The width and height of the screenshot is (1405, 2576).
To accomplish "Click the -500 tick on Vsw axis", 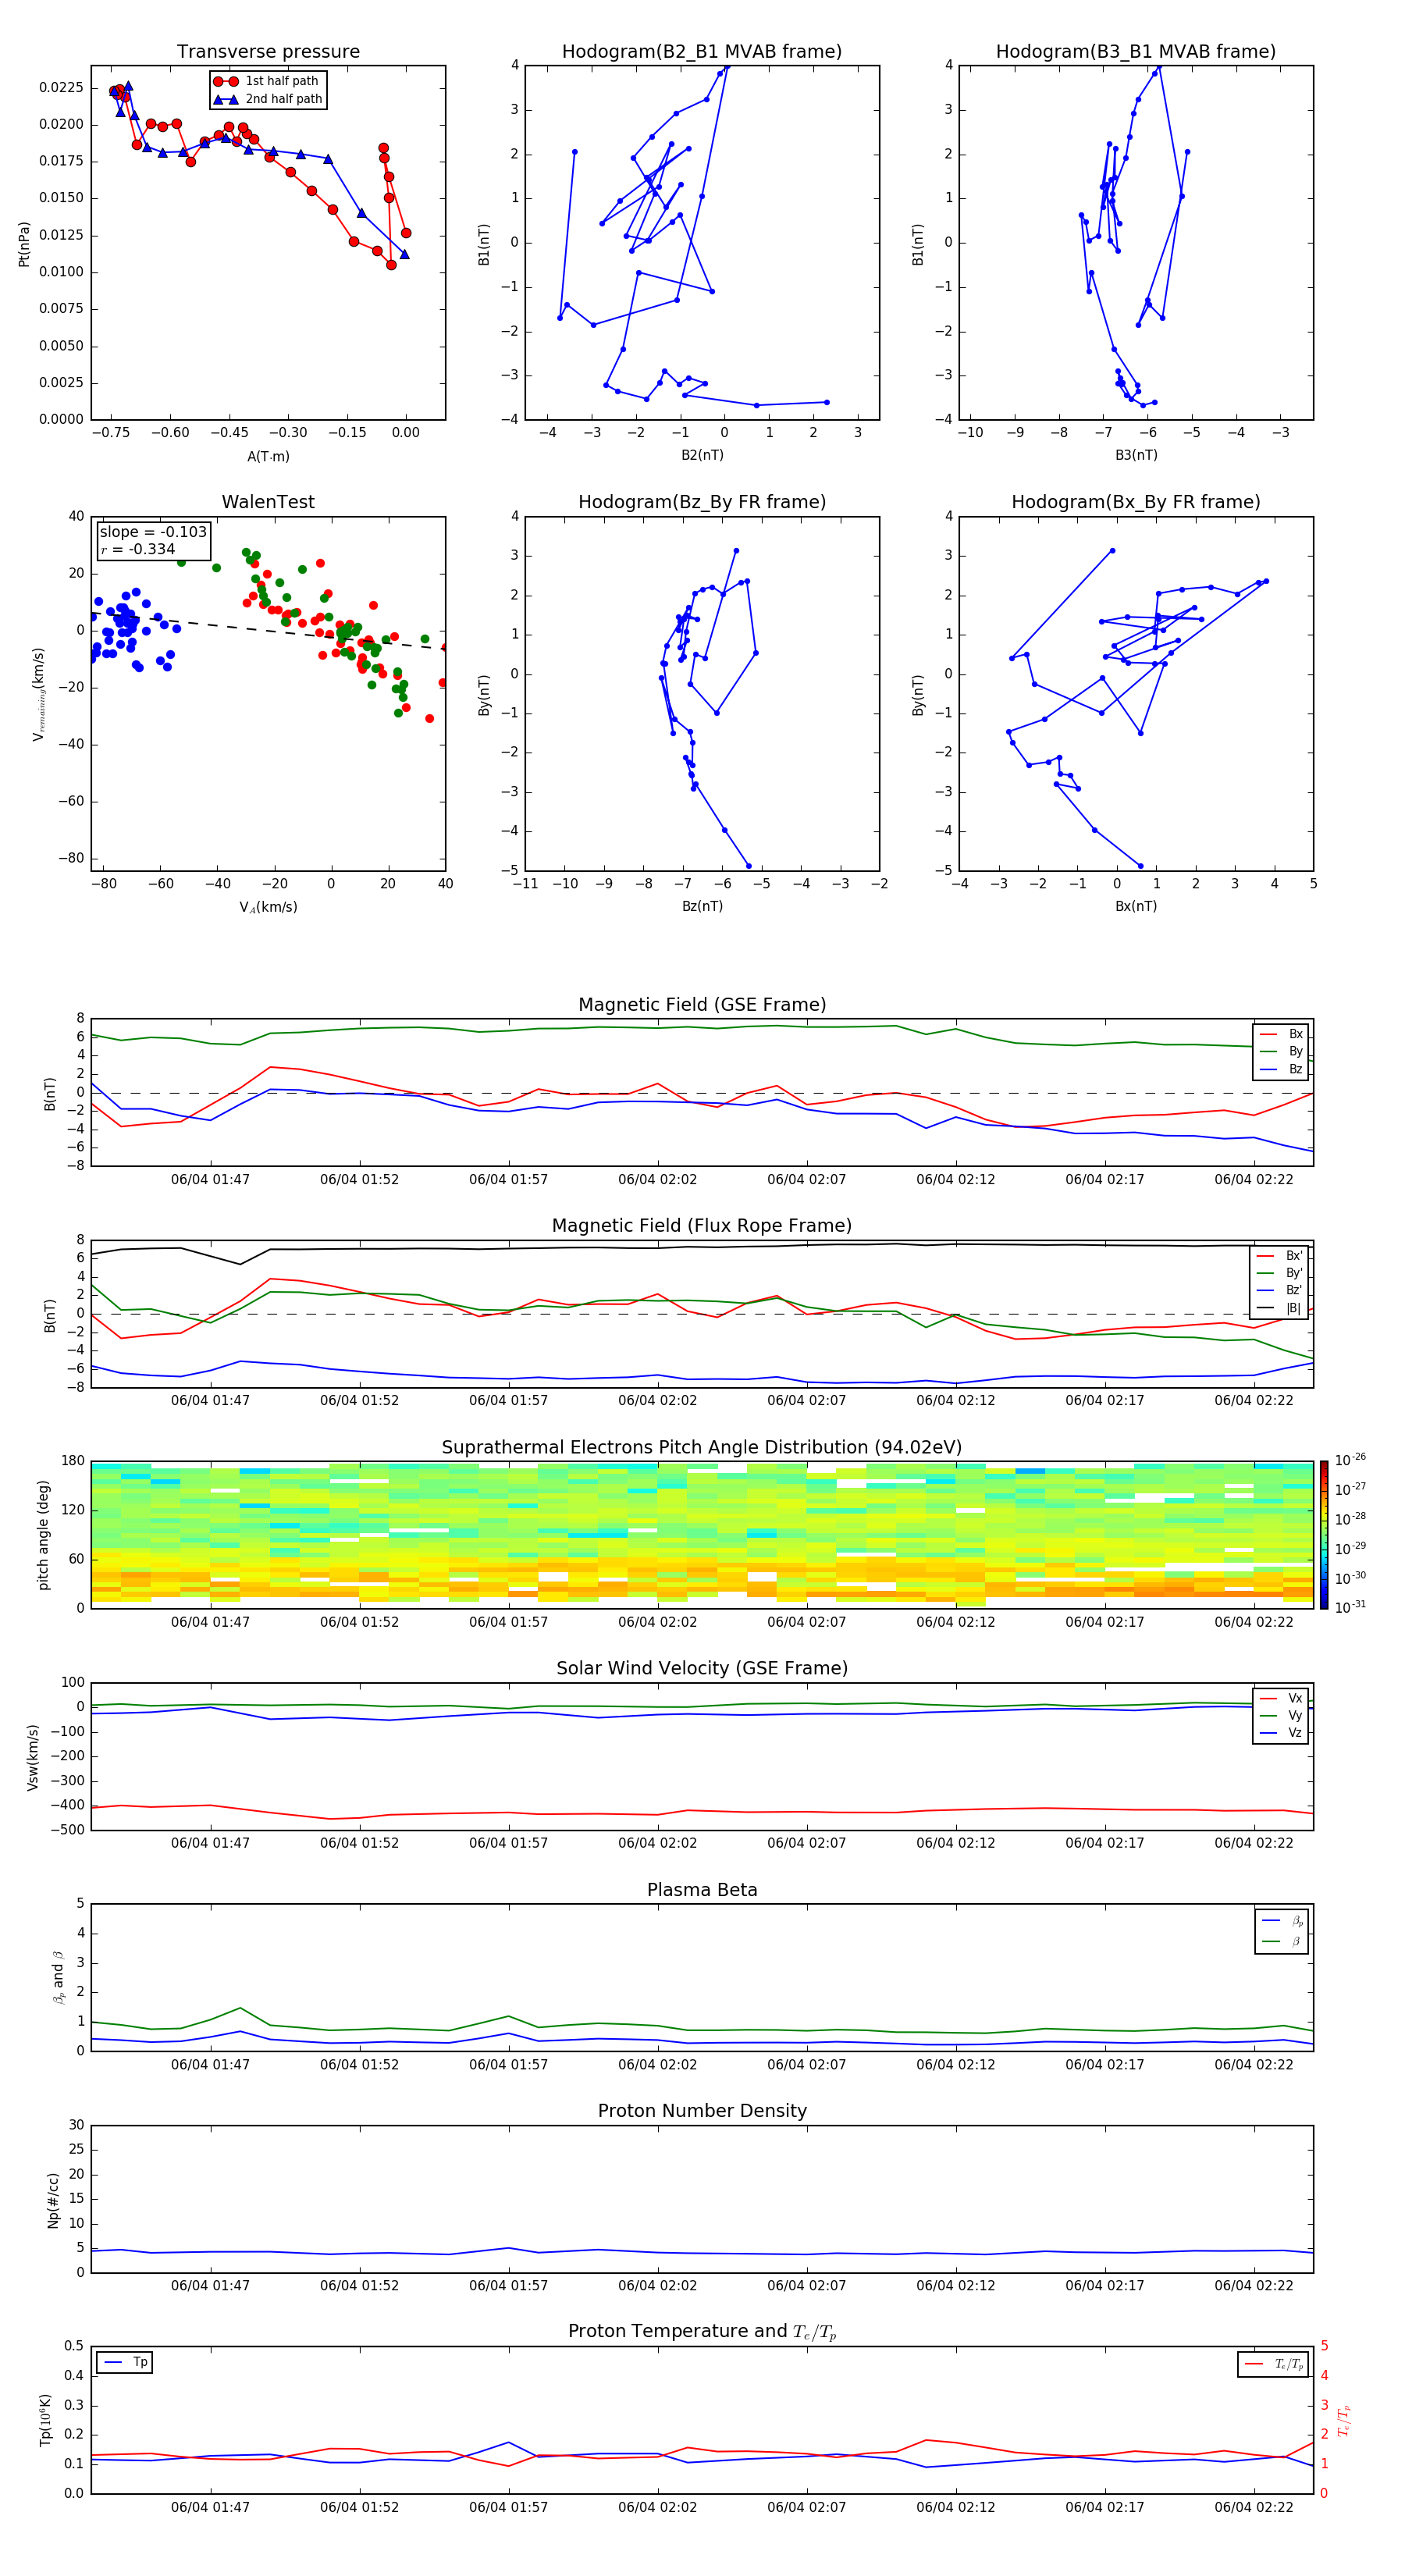I will [68, 1830].
